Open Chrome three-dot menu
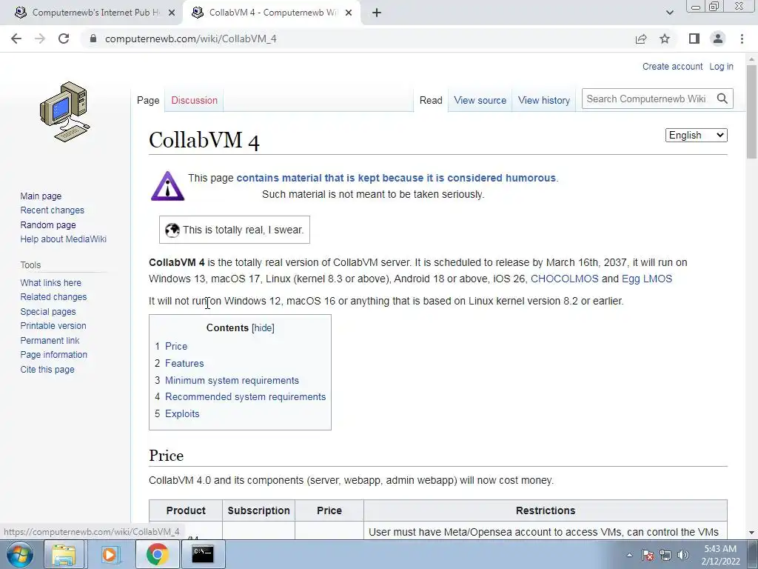Image resolution: width=758 pixels, height=569 pixels. pyautogui.click(x=742, y=39)
